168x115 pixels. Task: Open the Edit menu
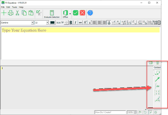[8, 7]
